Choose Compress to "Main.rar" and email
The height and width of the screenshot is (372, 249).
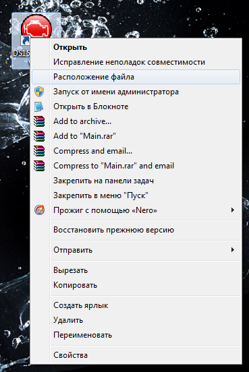136,166
